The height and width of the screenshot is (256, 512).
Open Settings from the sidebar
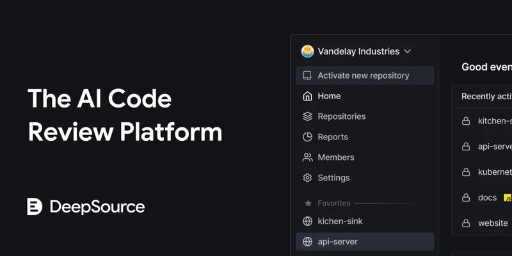[x=333, y=178]
